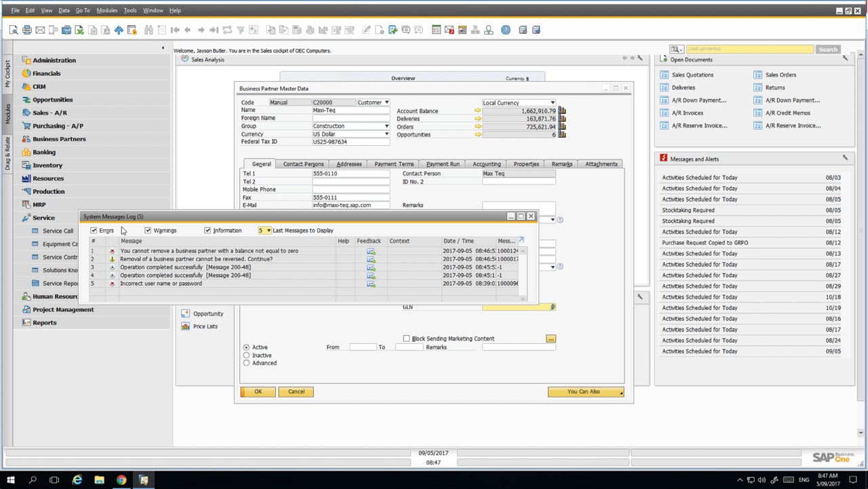Image resolution: width=868 pixels, height=489 pixels.
Task: Open the Modules menu
Action: click(x=106, y=10)
